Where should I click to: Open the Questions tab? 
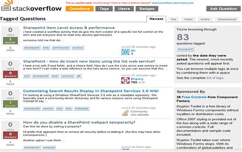click(x=79, y=9)
